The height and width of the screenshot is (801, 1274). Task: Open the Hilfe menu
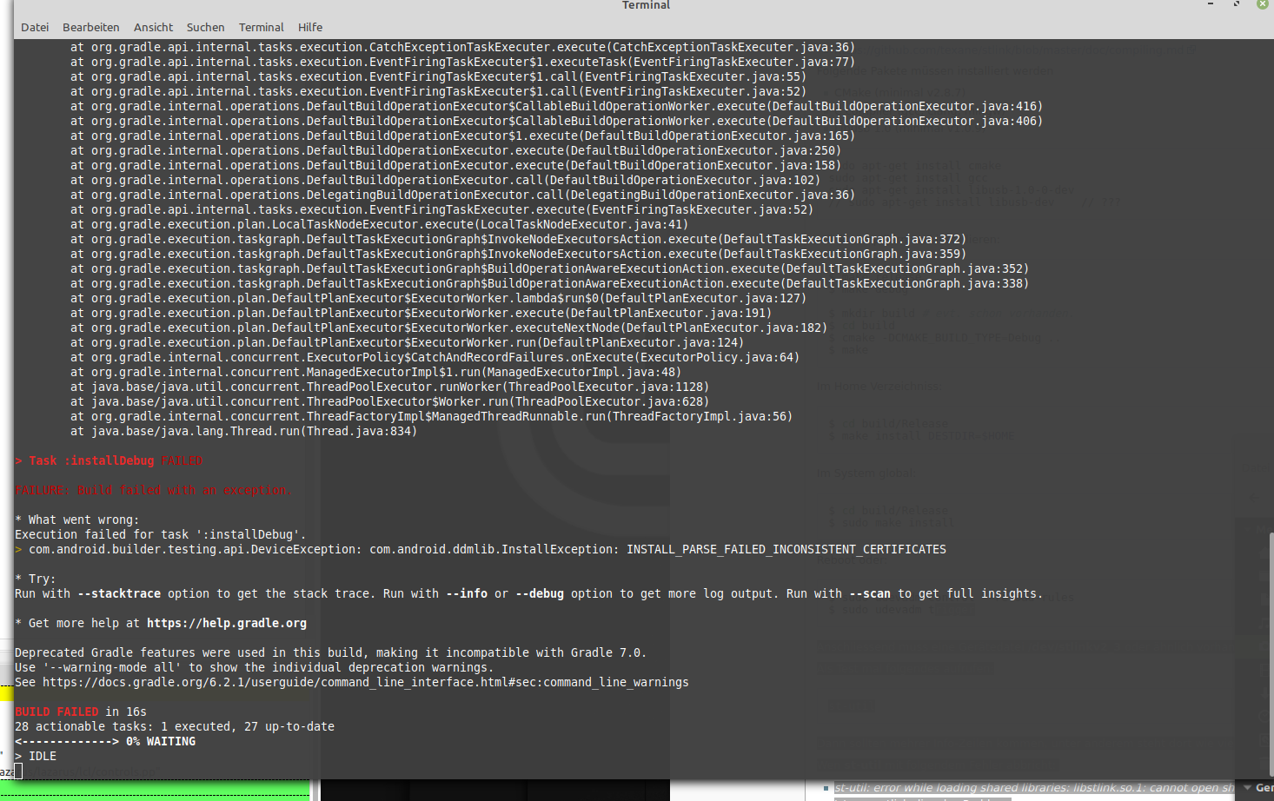tap(309, 27)
